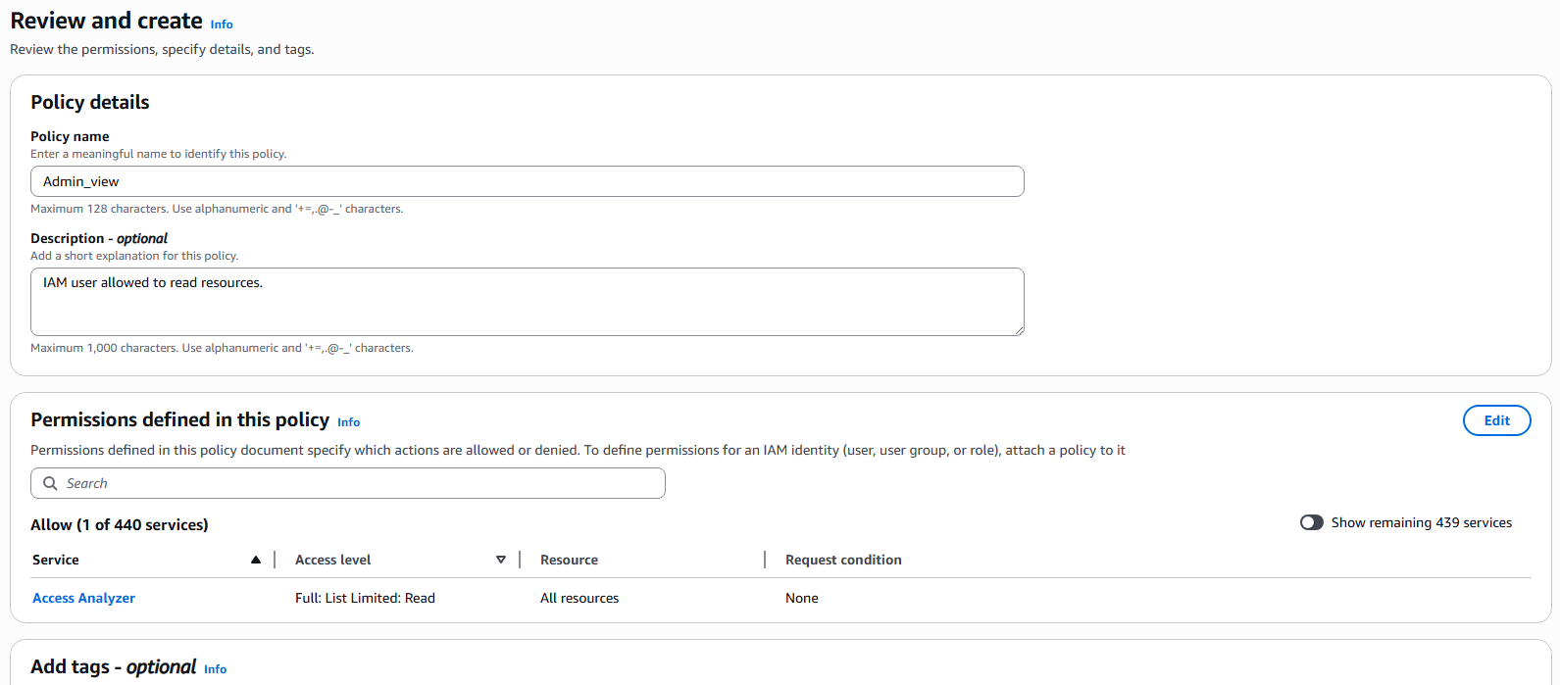Click the Edit permissions button
Screen dimensions: 1560x685
point(1496,420)
